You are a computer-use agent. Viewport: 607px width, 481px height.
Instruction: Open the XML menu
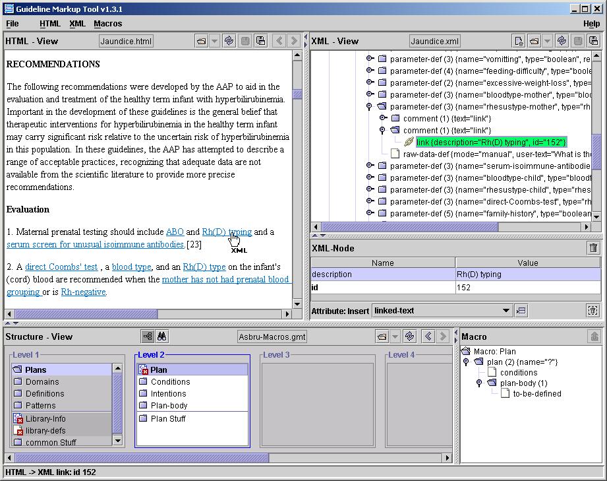point(77,24)
